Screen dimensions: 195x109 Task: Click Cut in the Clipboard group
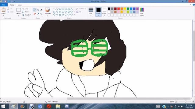point(10,9)
